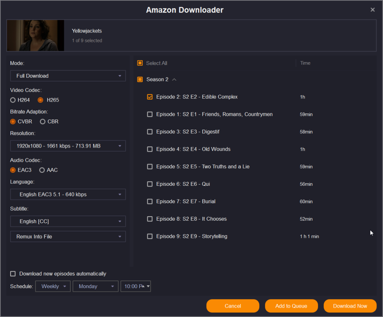Open the Mode dropdown showing Full Download

67,76
